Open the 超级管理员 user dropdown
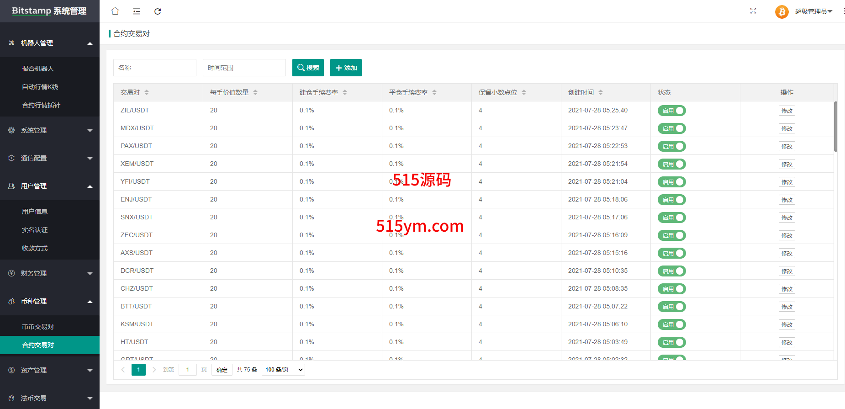This screenshot has width=845, height=409. pos(813,11)
